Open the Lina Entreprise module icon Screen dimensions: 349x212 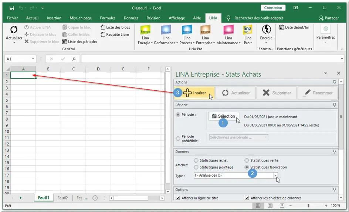(x=205, y=29)
